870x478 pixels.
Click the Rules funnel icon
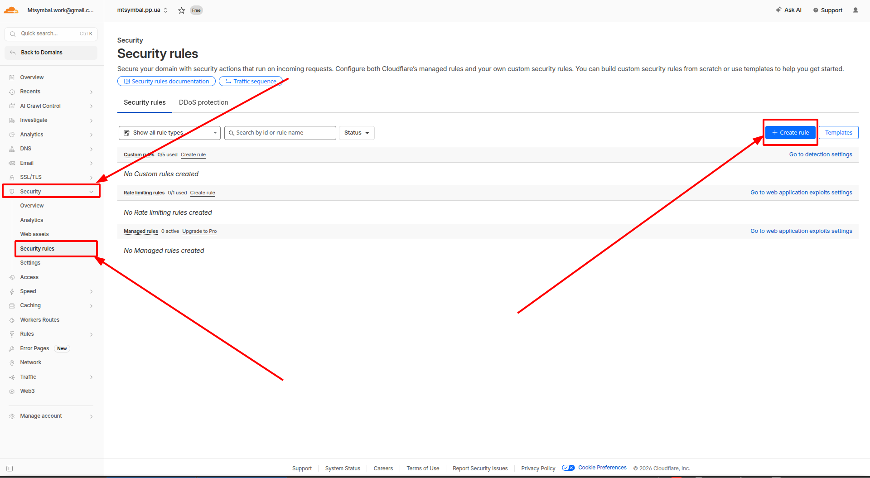click(x=12, y=334)
